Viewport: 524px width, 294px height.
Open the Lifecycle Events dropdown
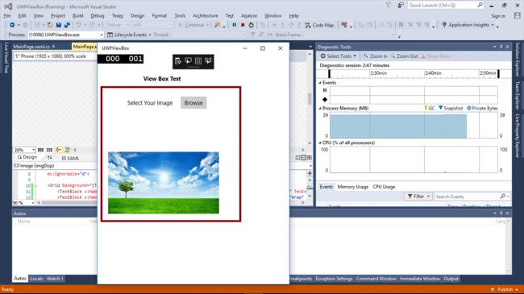(x=129, y=35)
